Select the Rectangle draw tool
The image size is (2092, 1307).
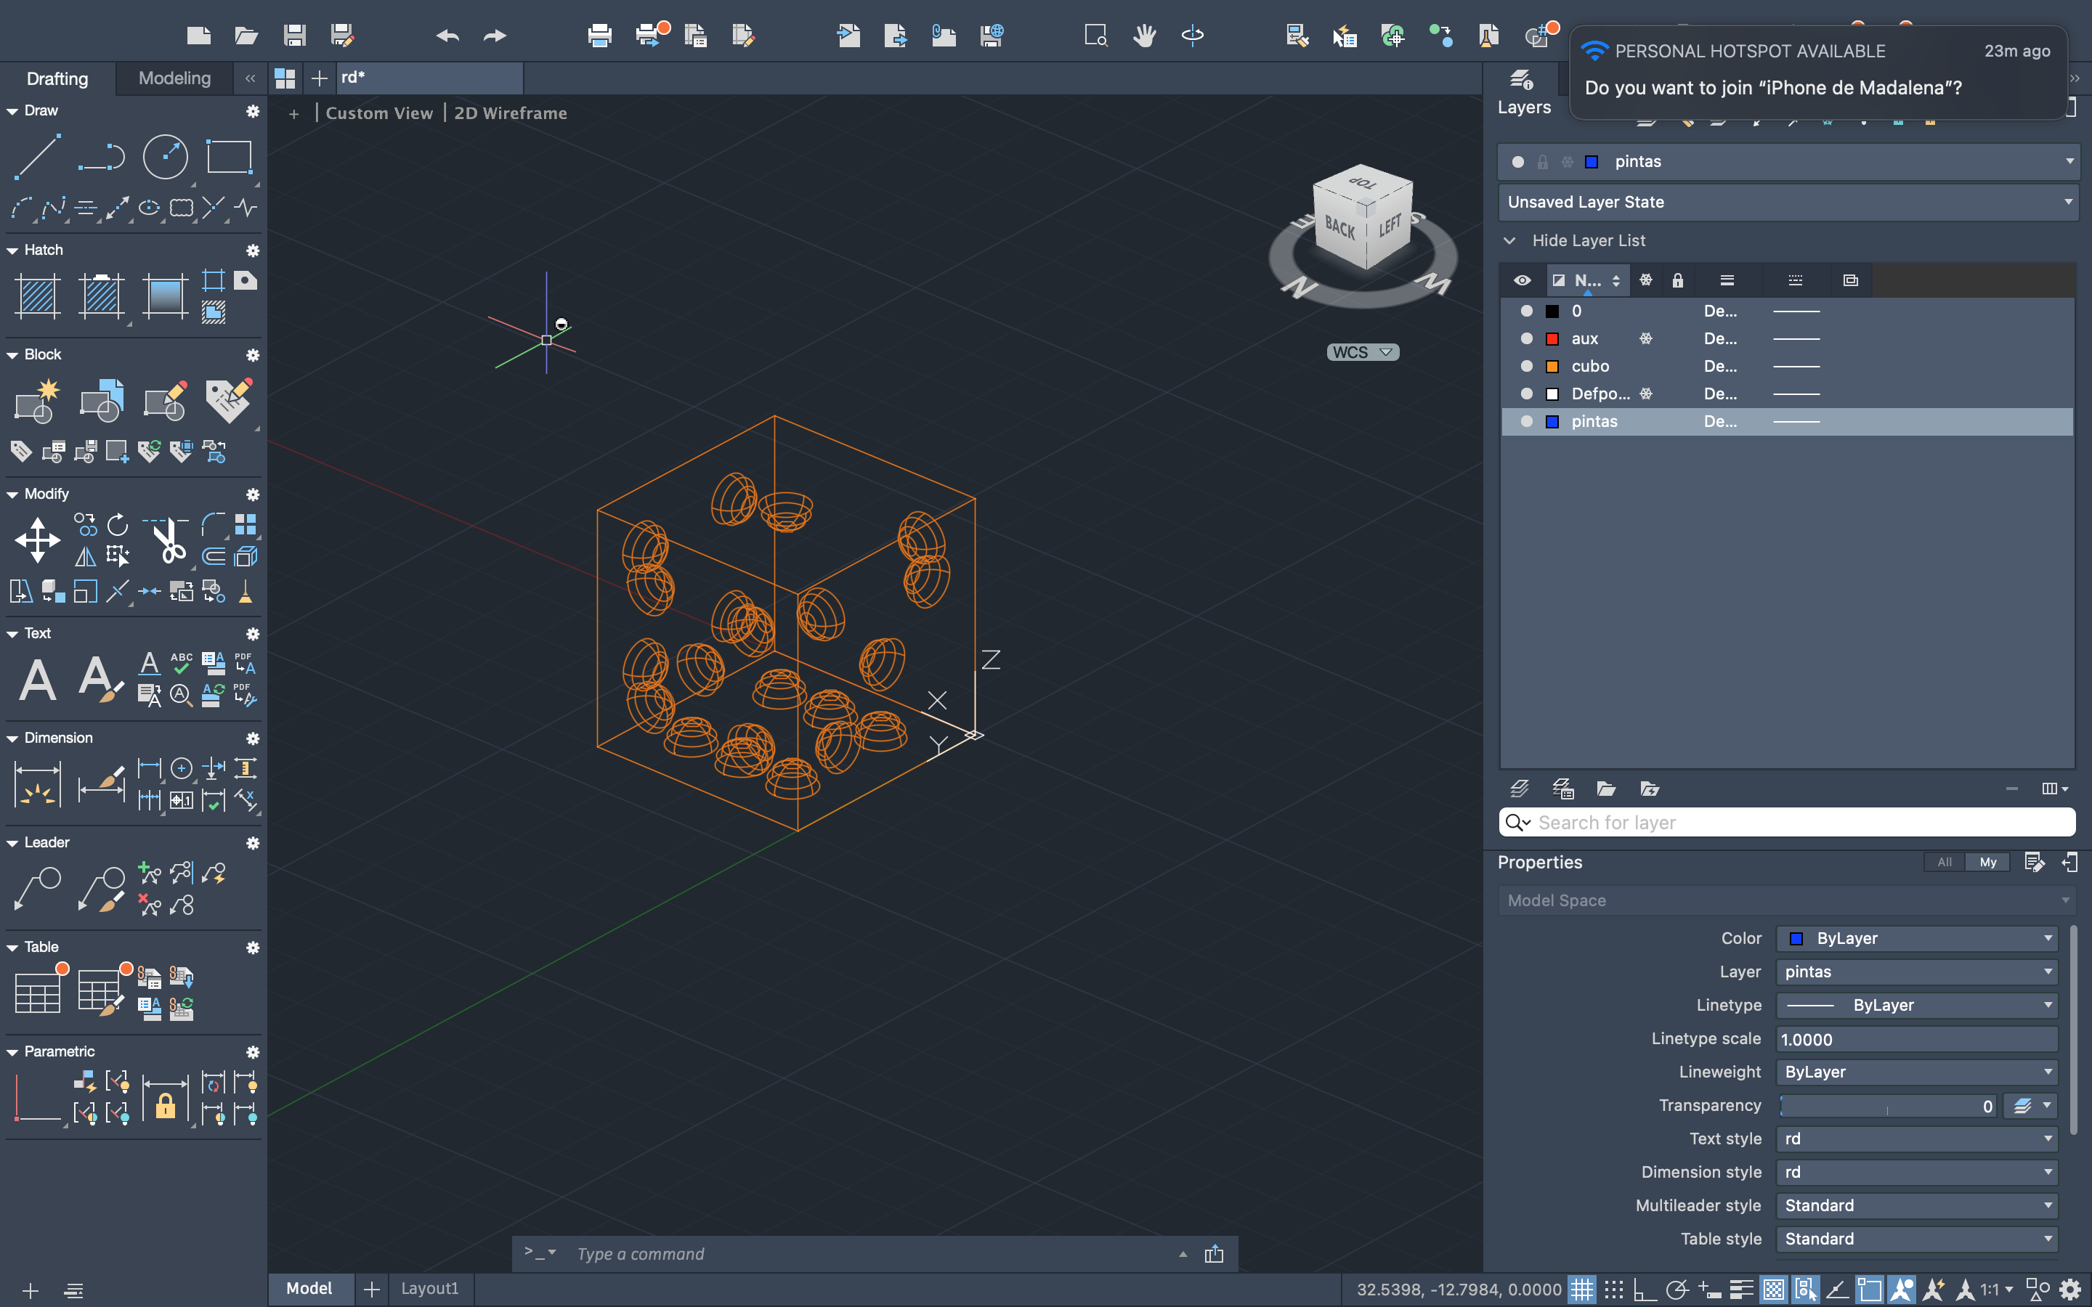[228, 156]
